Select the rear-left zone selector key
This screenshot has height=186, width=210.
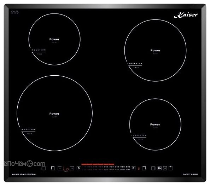pos(53,168)
